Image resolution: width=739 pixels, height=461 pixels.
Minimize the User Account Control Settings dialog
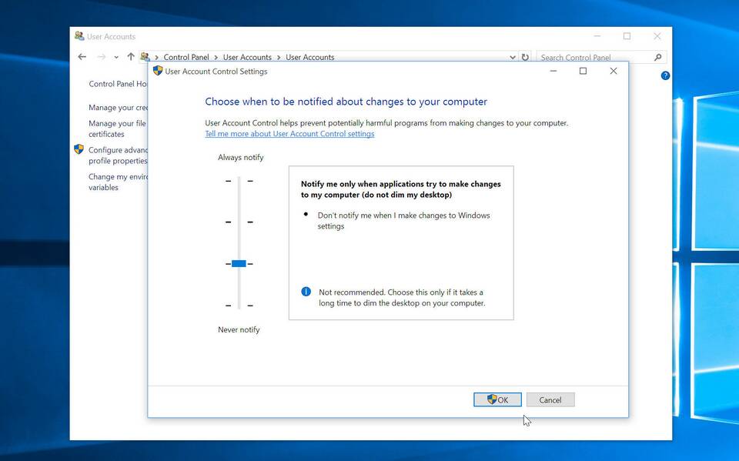click(553, 71)
